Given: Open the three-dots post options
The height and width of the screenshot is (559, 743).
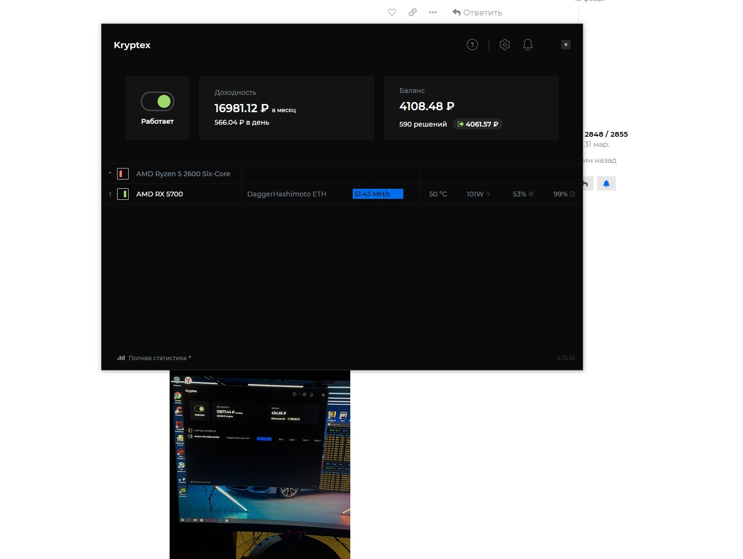Looking at the screenshot, I should point(433,13).
